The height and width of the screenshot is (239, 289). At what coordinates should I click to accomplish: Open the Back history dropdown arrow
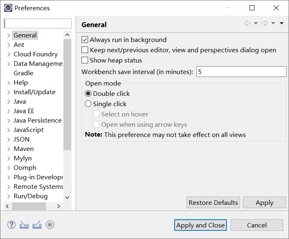[x=256, y=23]
